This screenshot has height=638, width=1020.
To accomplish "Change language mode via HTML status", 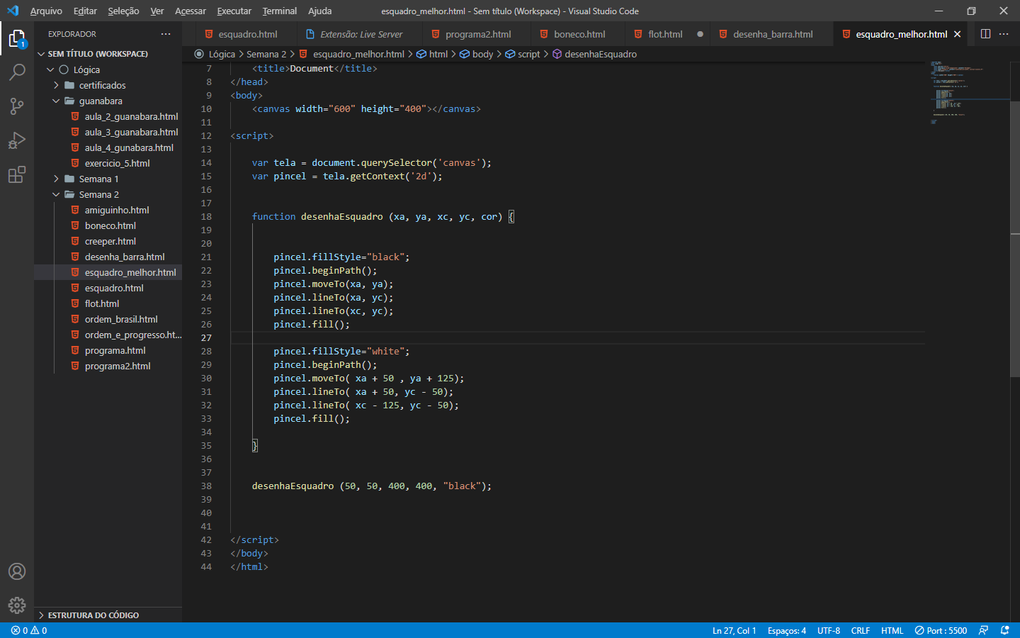I will tap(892, 630).
